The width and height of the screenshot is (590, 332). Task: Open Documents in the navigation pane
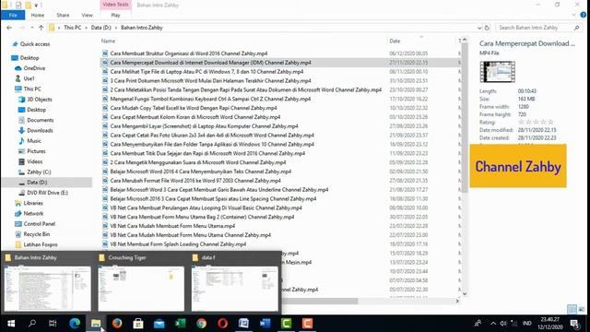click(x=41, y=120)
